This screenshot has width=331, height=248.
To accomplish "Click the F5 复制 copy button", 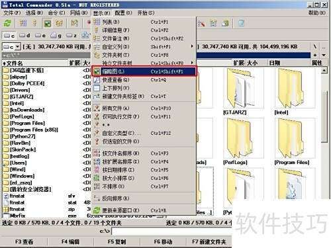I will coord(117,242).
